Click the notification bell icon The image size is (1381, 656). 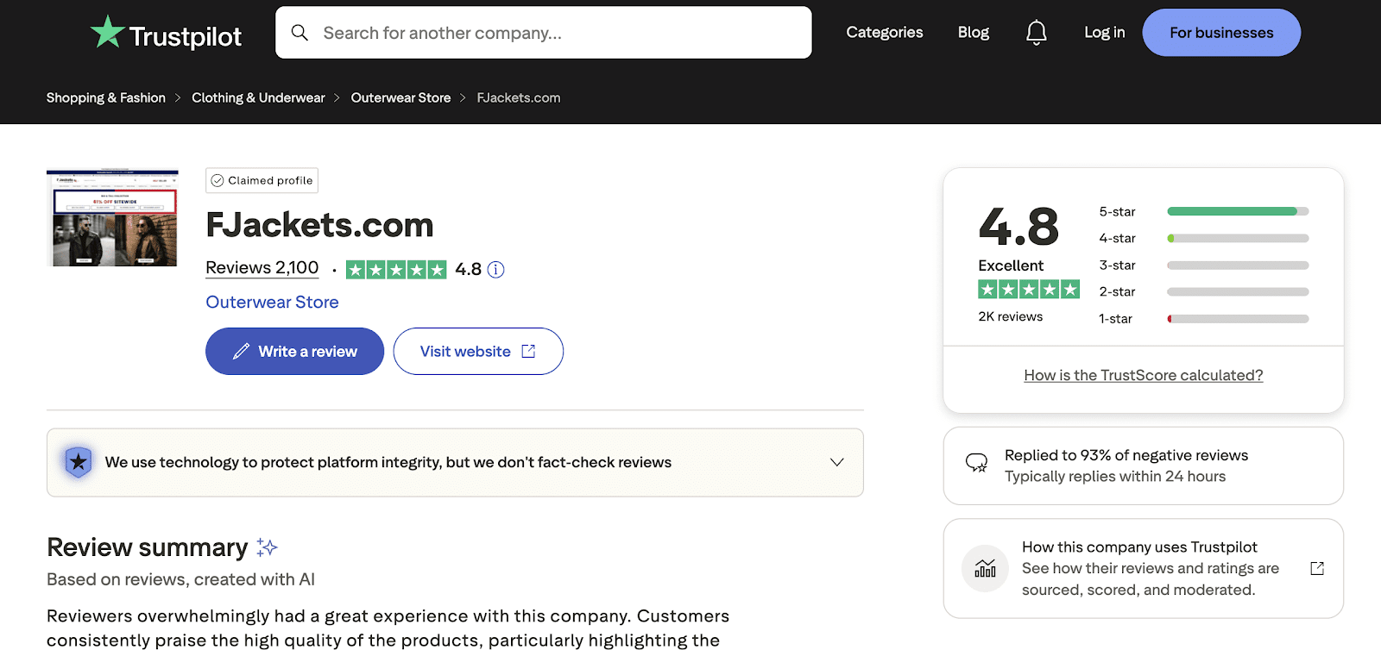pyautogui.click(x=1035, y=32)
